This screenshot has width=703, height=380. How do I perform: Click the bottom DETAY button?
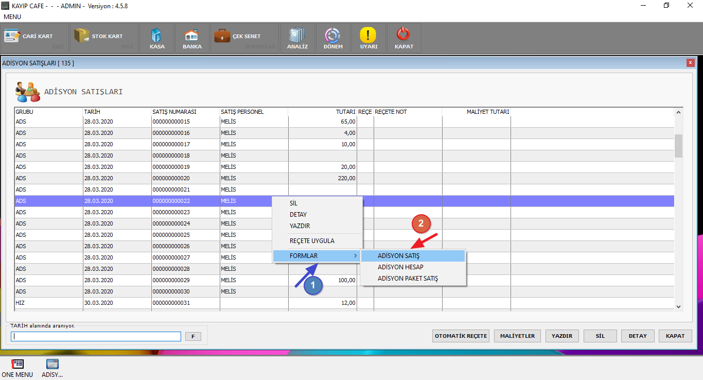[x=638, y=336]
